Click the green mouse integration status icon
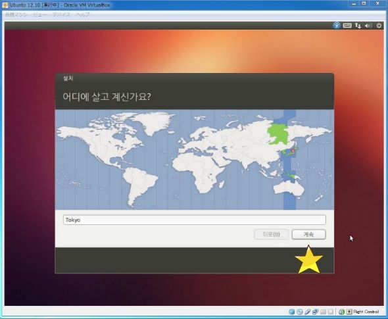The image size is (388, 319). (341, 312)
